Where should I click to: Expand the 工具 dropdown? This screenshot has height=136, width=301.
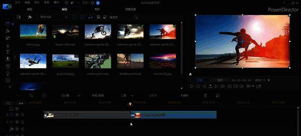coord(132,95)
